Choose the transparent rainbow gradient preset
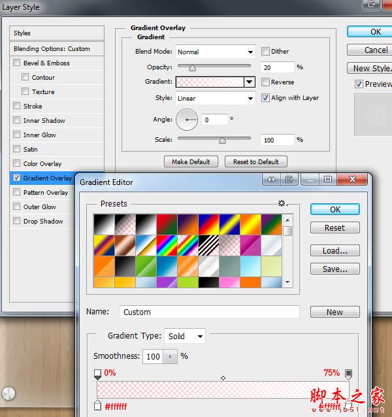The image size is (392, 417). pos(188,245)
